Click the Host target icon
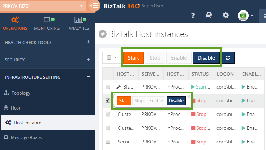266x150 pixels. [6, 108]
